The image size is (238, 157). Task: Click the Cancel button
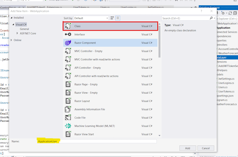point(206,148)
